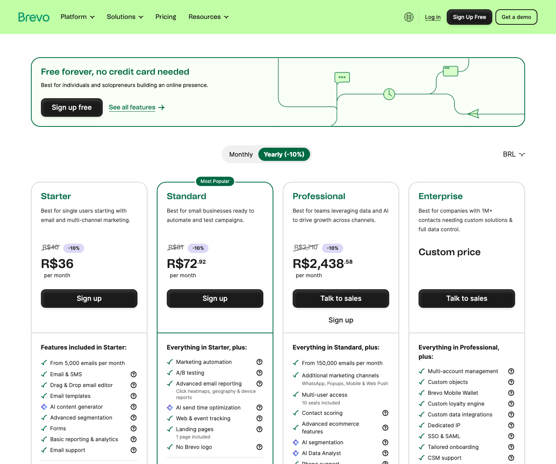Show help for No Brevo logo
The image size is (556, 464).
pyautogui.click(x=259, y=447)
